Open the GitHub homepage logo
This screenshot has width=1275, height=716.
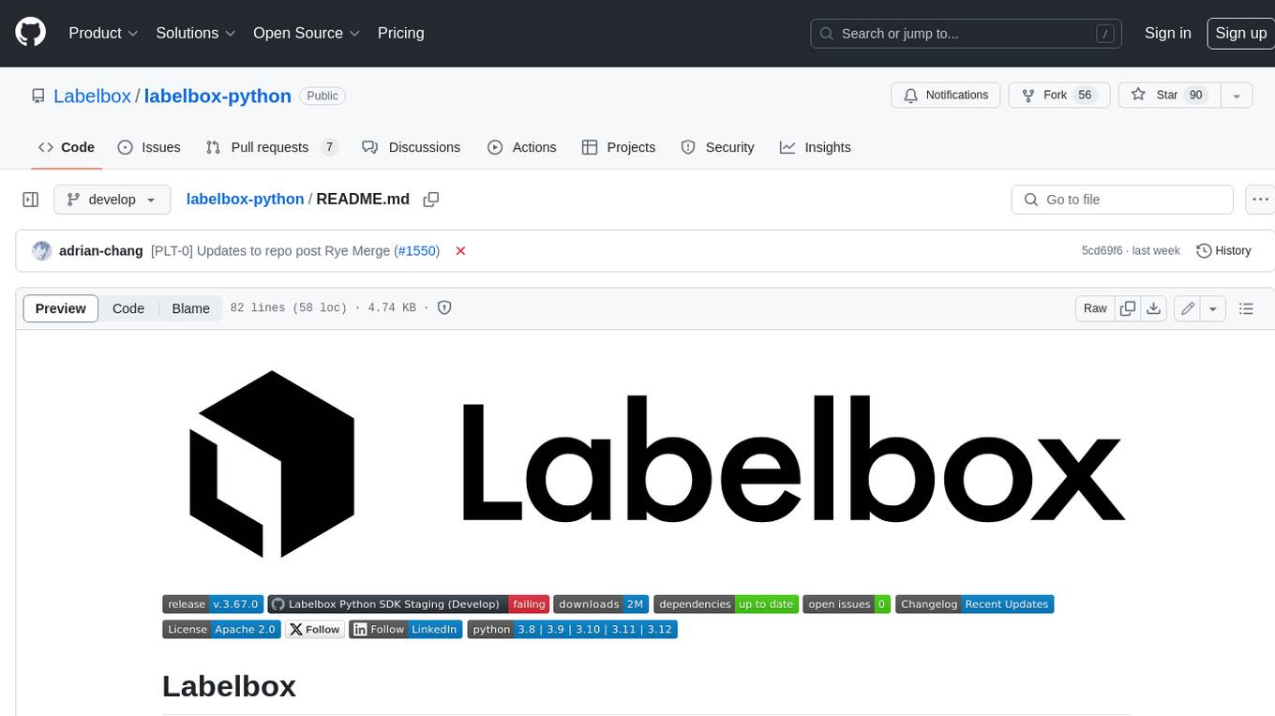point(30,33)
